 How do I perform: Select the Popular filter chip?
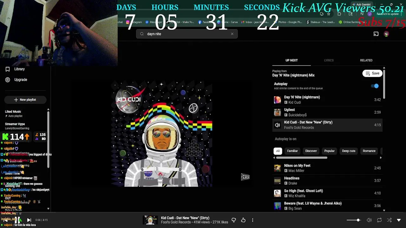329,151
